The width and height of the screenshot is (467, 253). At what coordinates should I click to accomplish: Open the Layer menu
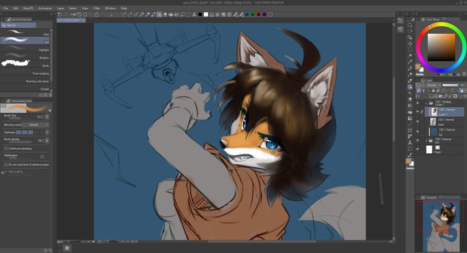60,8
